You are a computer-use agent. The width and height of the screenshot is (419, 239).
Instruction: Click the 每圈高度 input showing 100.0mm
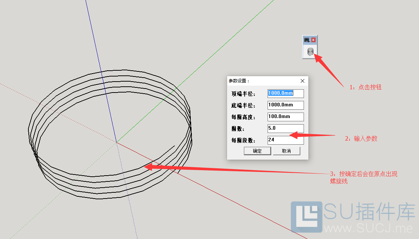point(285,117)
